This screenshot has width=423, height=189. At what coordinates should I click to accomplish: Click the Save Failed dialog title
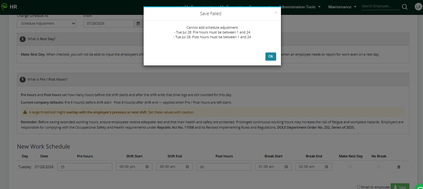click(x=211, y=14)
